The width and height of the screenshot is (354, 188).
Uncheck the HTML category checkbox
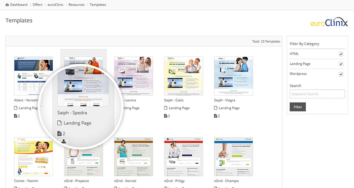[341, 54]
